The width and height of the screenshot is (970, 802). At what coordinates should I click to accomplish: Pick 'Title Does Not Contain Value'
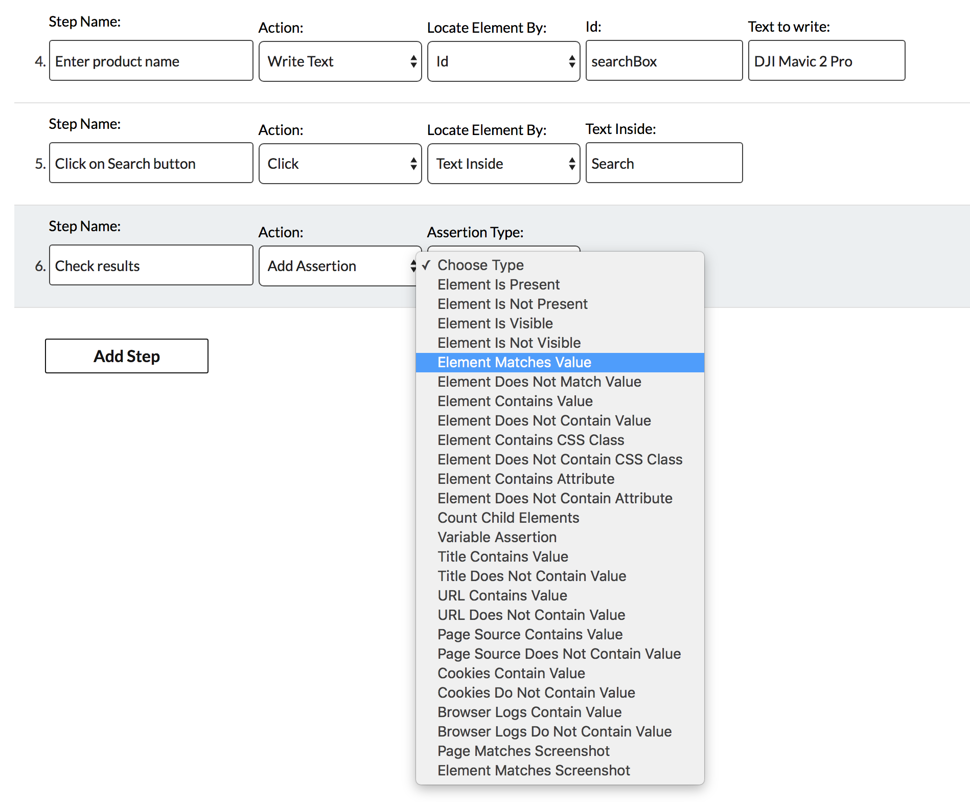pyautogui.click(x=560, y=576)
